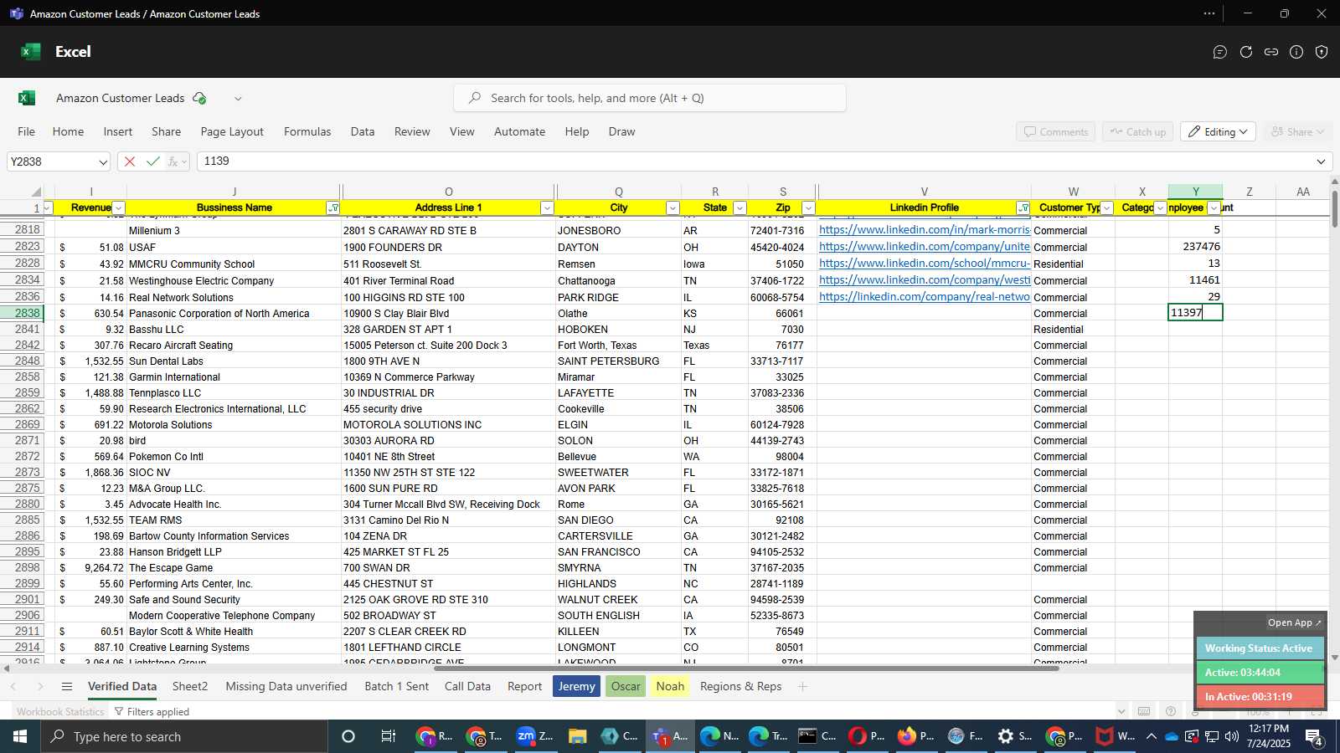This screenshot has width=1340, height=753.
Task: Click the previous sheet navigation arrow
Action: pyautogui.click(x=13, y=687)
